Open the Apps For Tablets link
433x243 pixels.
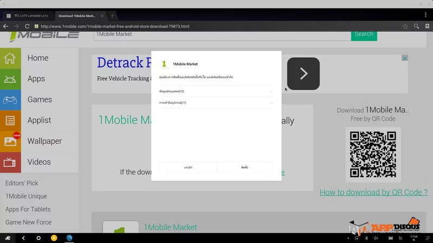pos(28,210)
